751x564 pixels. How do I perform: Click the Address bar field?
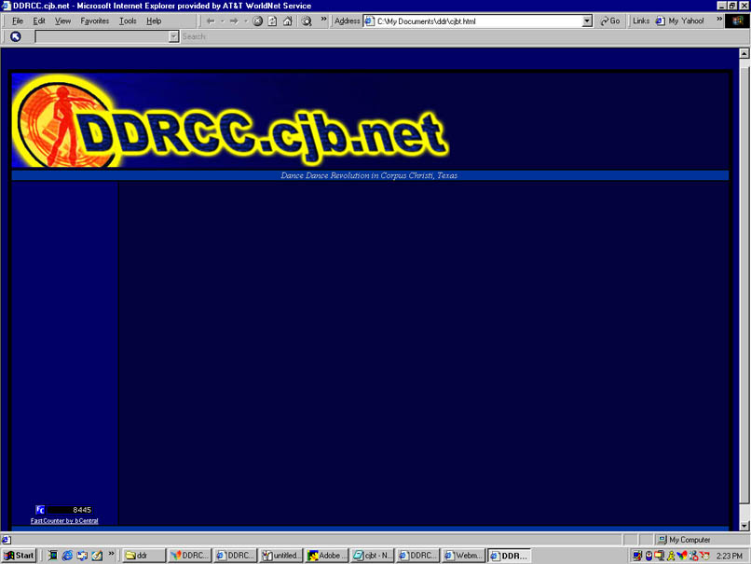(x=477, y=21)
